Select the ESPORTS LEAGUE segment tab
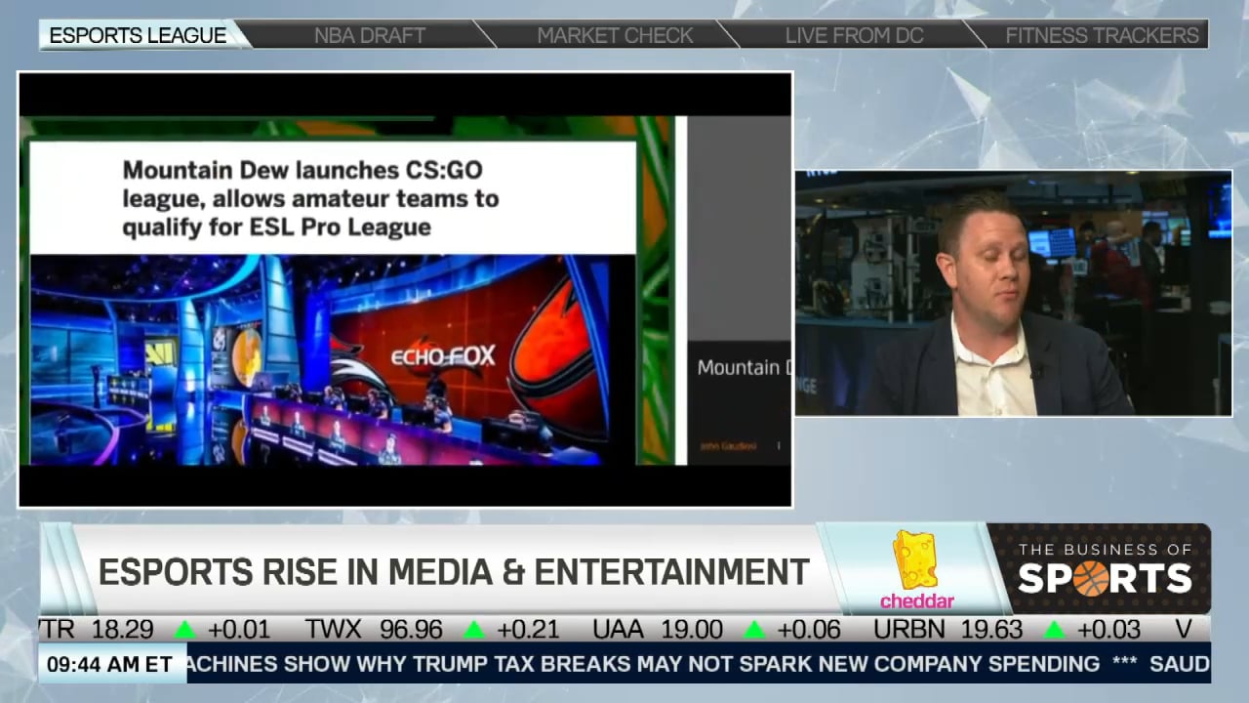This screenshot has width=1249, height=703. click(138, 35)
